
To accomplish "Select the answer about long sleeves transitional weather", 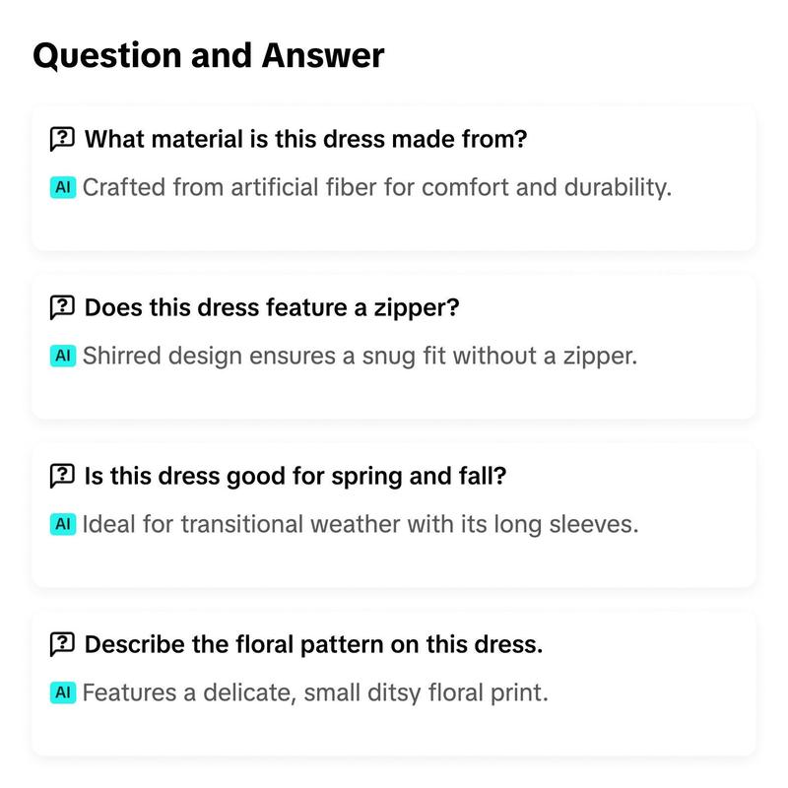I will click(x=361, y=524).
